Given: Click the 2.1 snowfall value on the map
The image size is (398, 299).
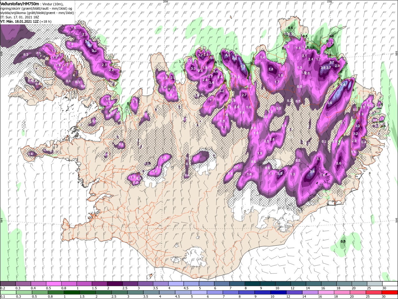Looking at the screenshot, I should click(x=304, y=56).
